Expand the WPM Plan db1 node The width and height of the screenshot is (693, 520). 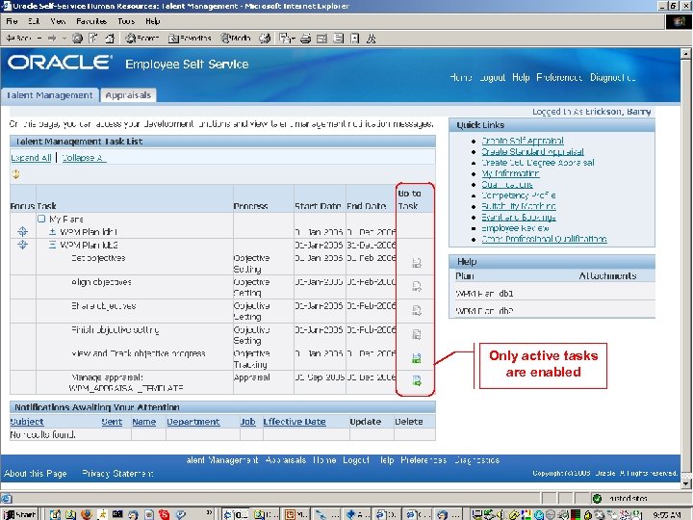pyautogui.click(x=53, y=231)
